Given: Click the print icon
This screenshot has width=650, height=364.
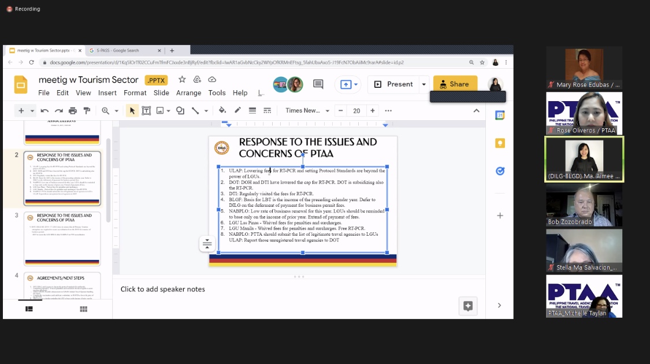Looking at the screenshot, I should (x=73, y=111).
